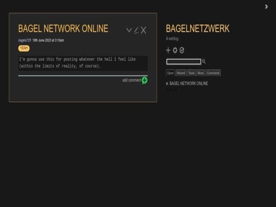Screen dimensions: 276x207
Task: Save the wiki with checkmark icon
Action: click(x=182, y=50)
